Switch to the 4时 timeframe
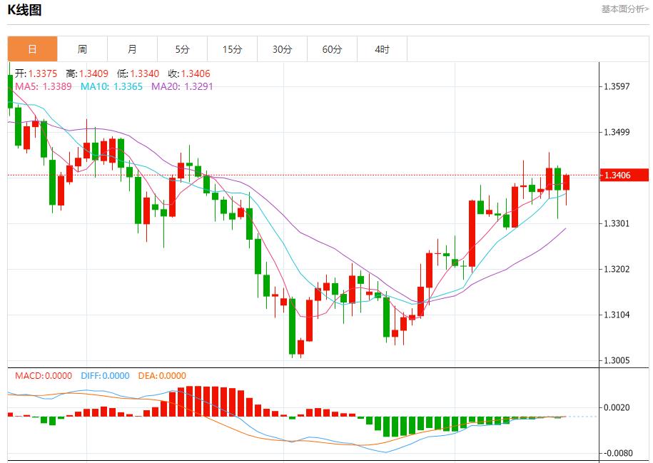The image size is (653, 463). (x=382, y=49)
